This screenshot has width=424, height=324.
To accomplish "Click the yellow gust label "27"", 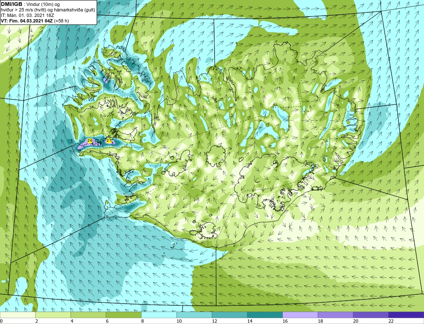I will (x=109, y=141).
